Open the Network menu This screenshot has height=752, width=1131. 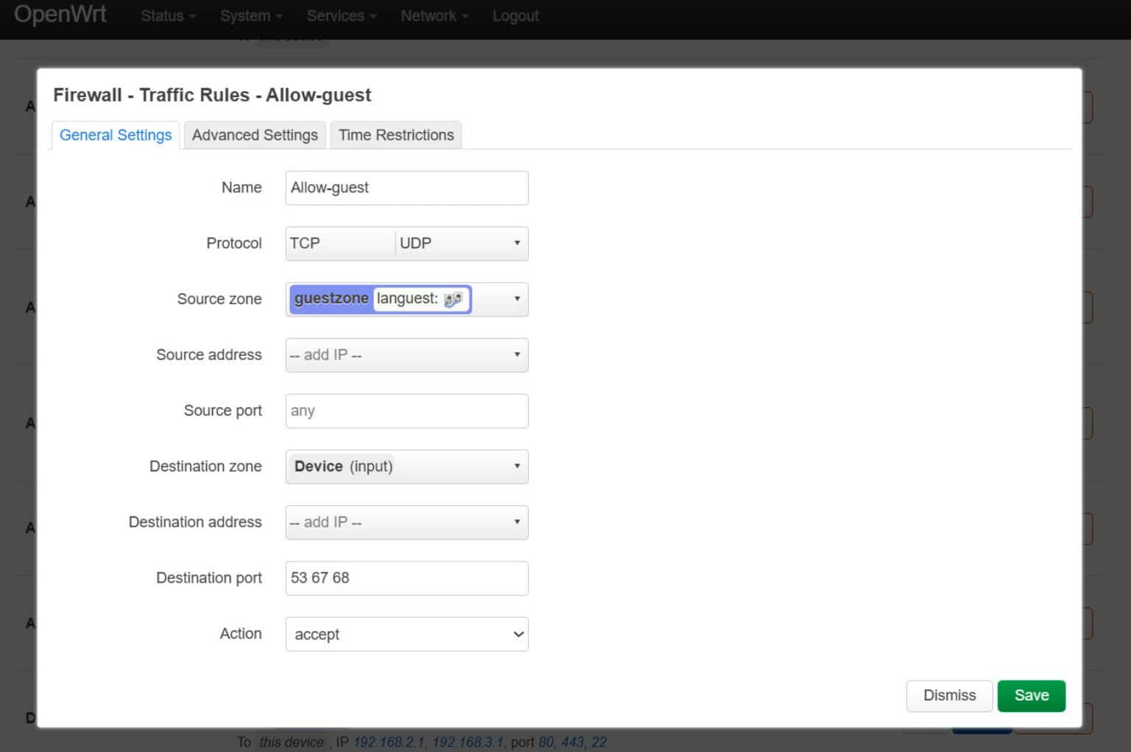click(x=433, y=15)
